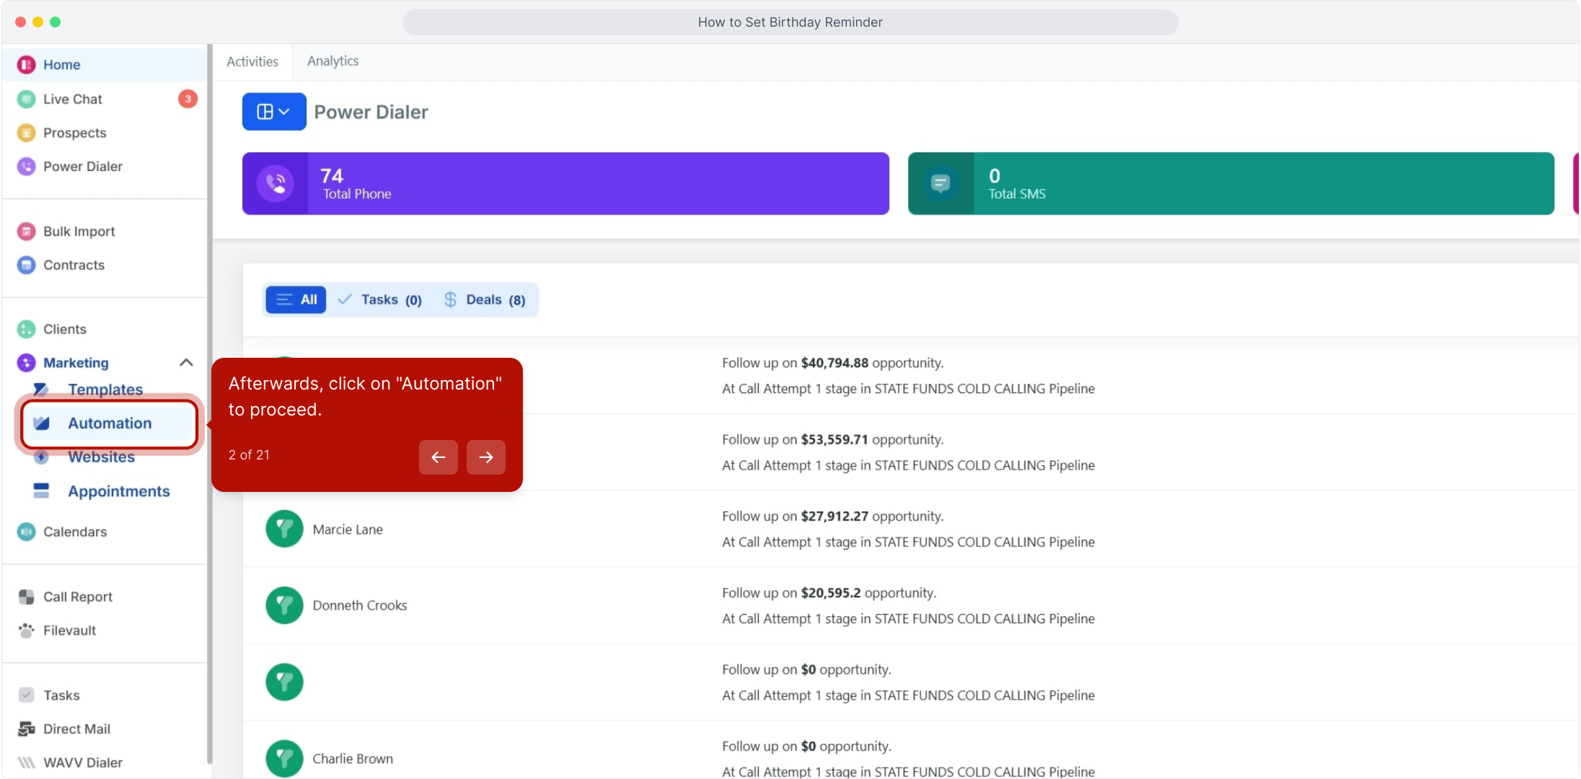This screenshot has width=1581, height=779.
Task: Go to next tutorial step arrow
Action: (x=486, y=457)
